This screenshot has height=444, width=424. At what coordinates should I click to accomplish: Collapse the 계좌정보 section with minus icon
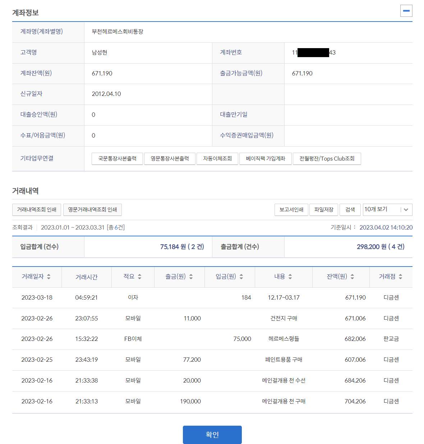point(406,11)
